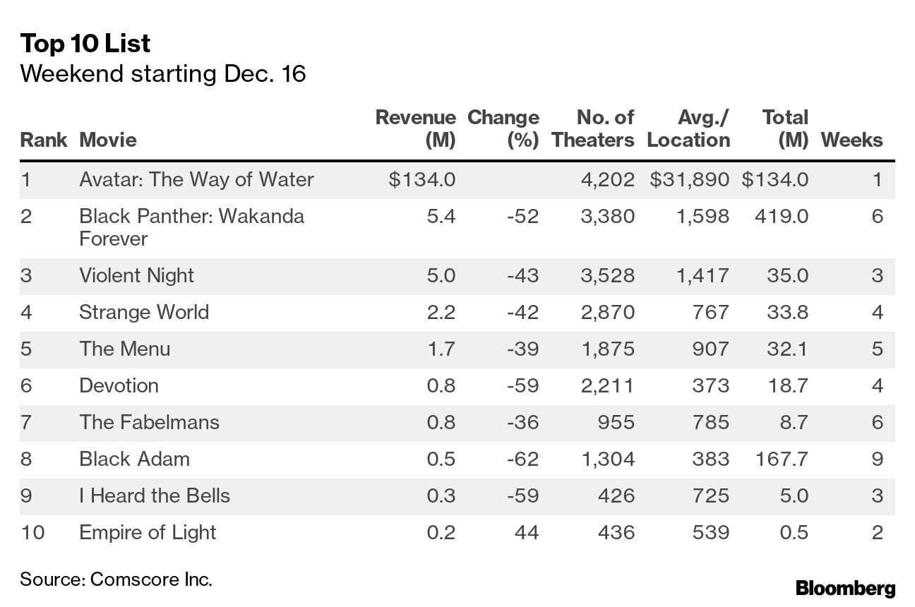Click the Revenue (M) column header
This screenshot has width=915, height=607.
click(415, 128)
